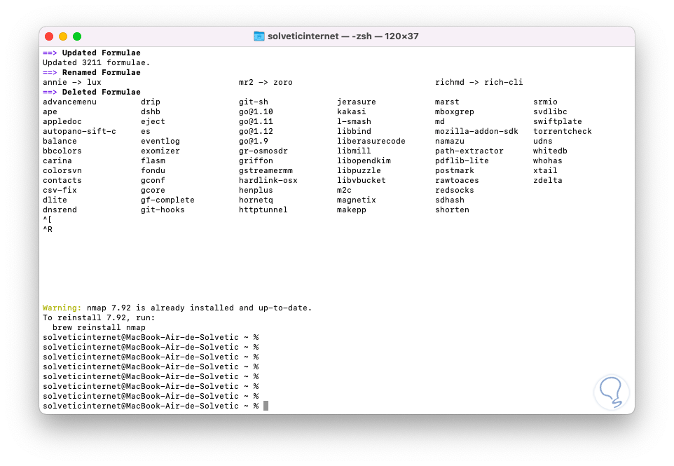674x466 pixels.
Task: Click the yellow 'Warning:' label
Action: click(62, 308)
